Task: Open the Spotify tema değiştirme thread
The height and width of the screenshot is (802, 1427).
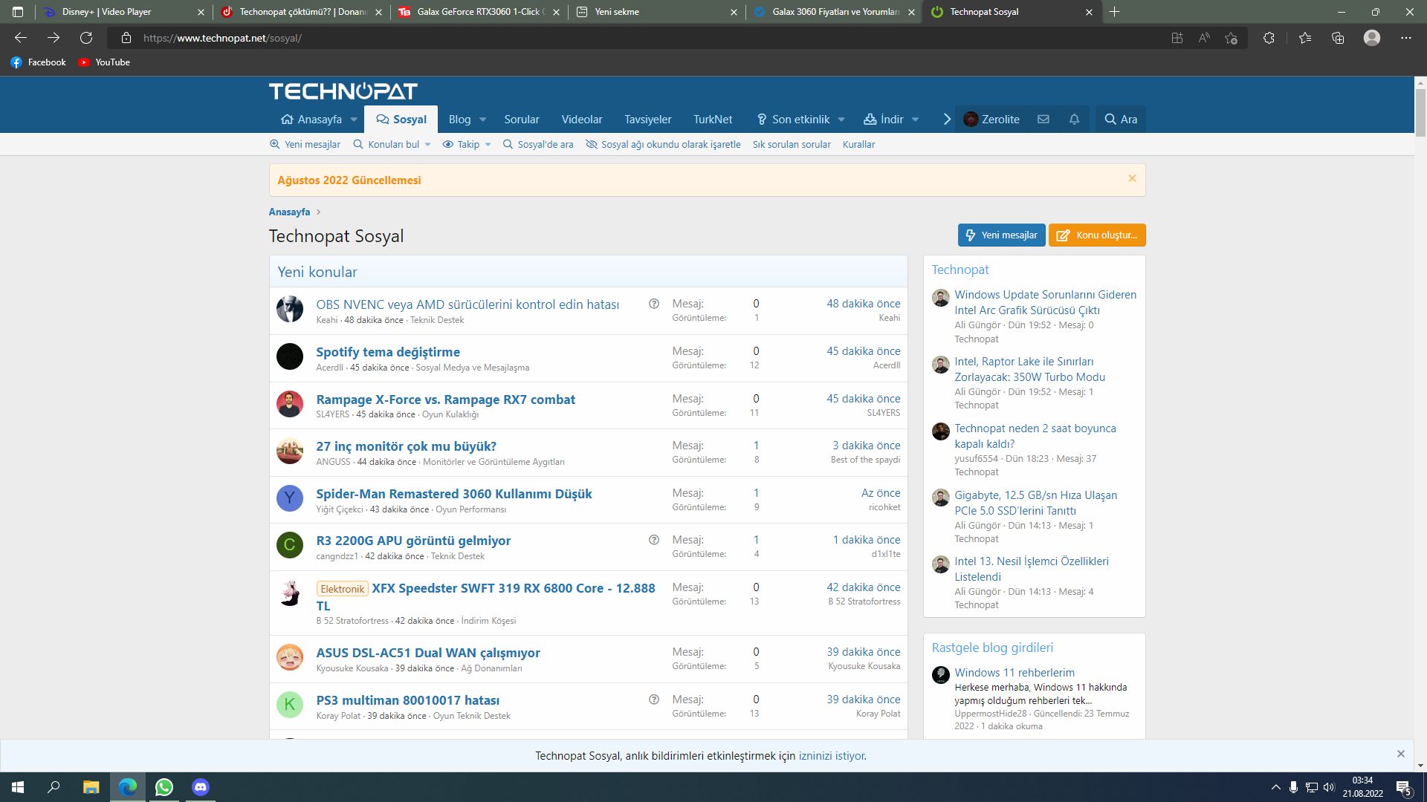Action: pyautogui.click(x=388, y=352)
